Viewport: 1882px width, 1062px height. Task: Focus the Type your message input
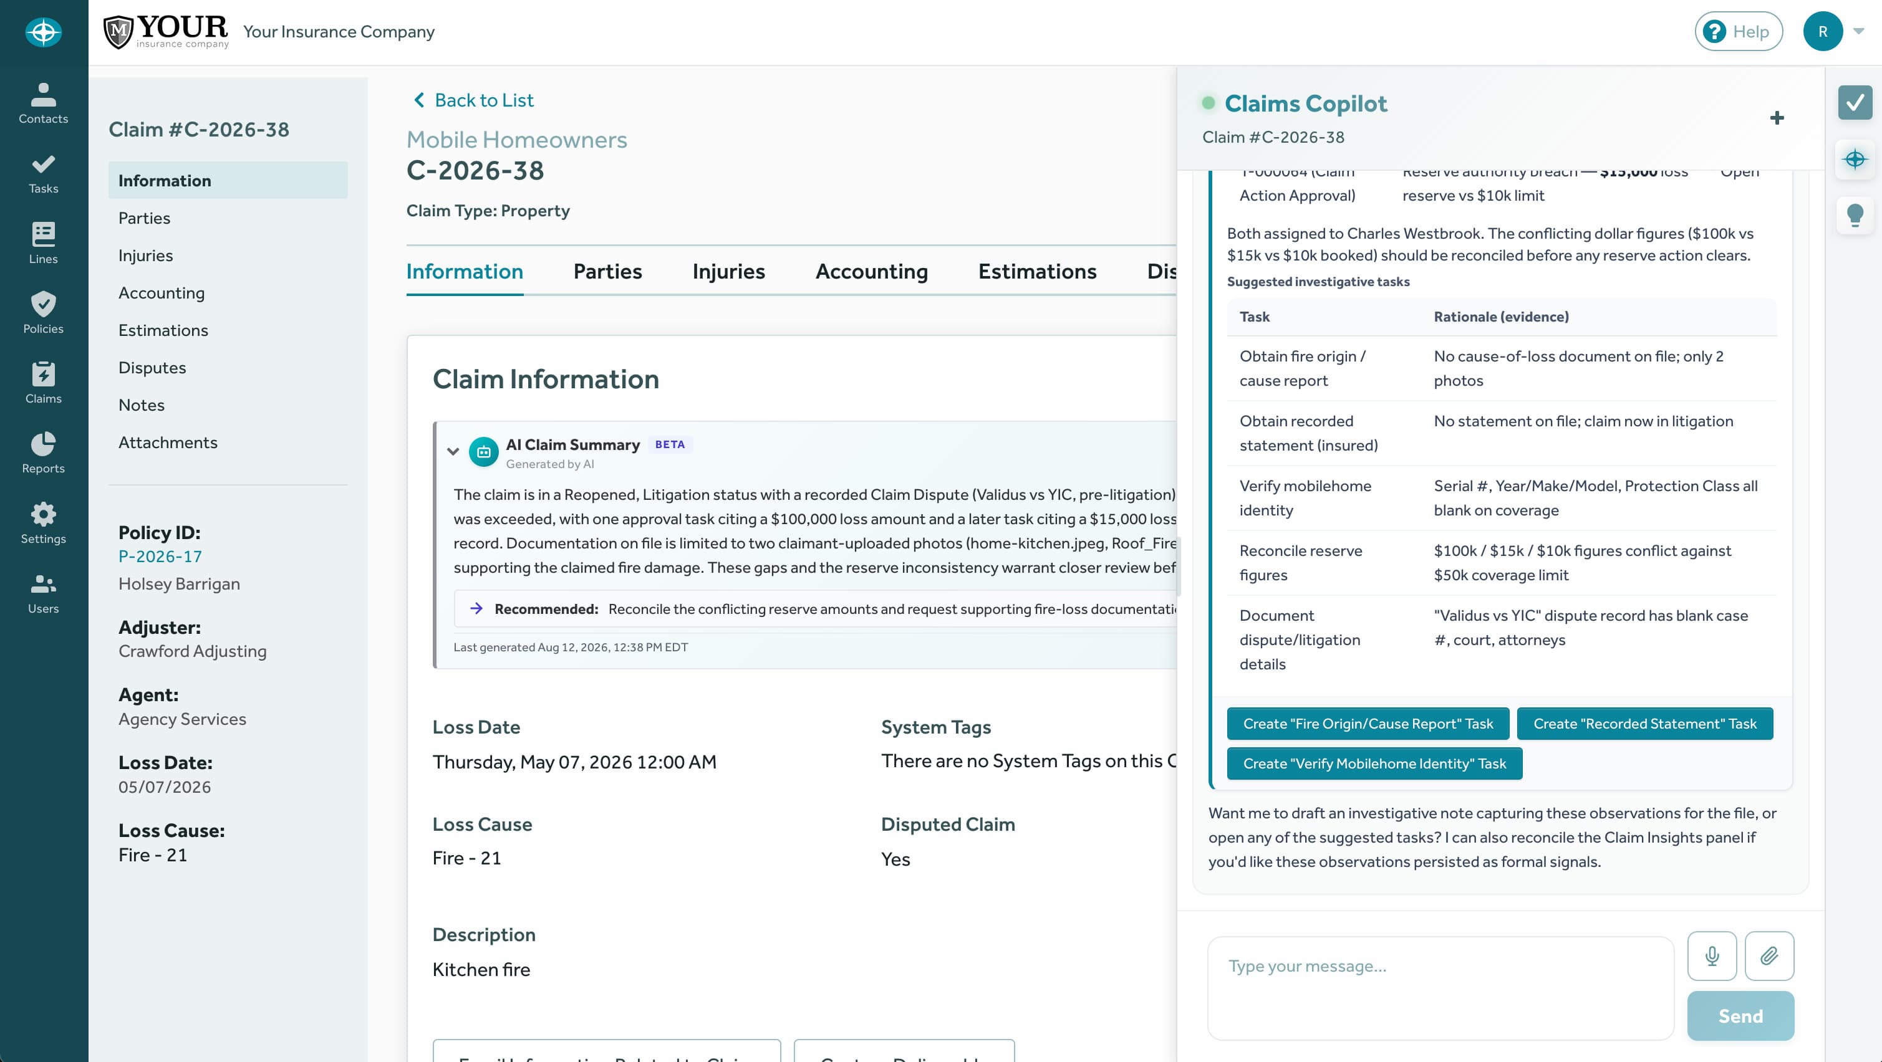coord(1440,987)
